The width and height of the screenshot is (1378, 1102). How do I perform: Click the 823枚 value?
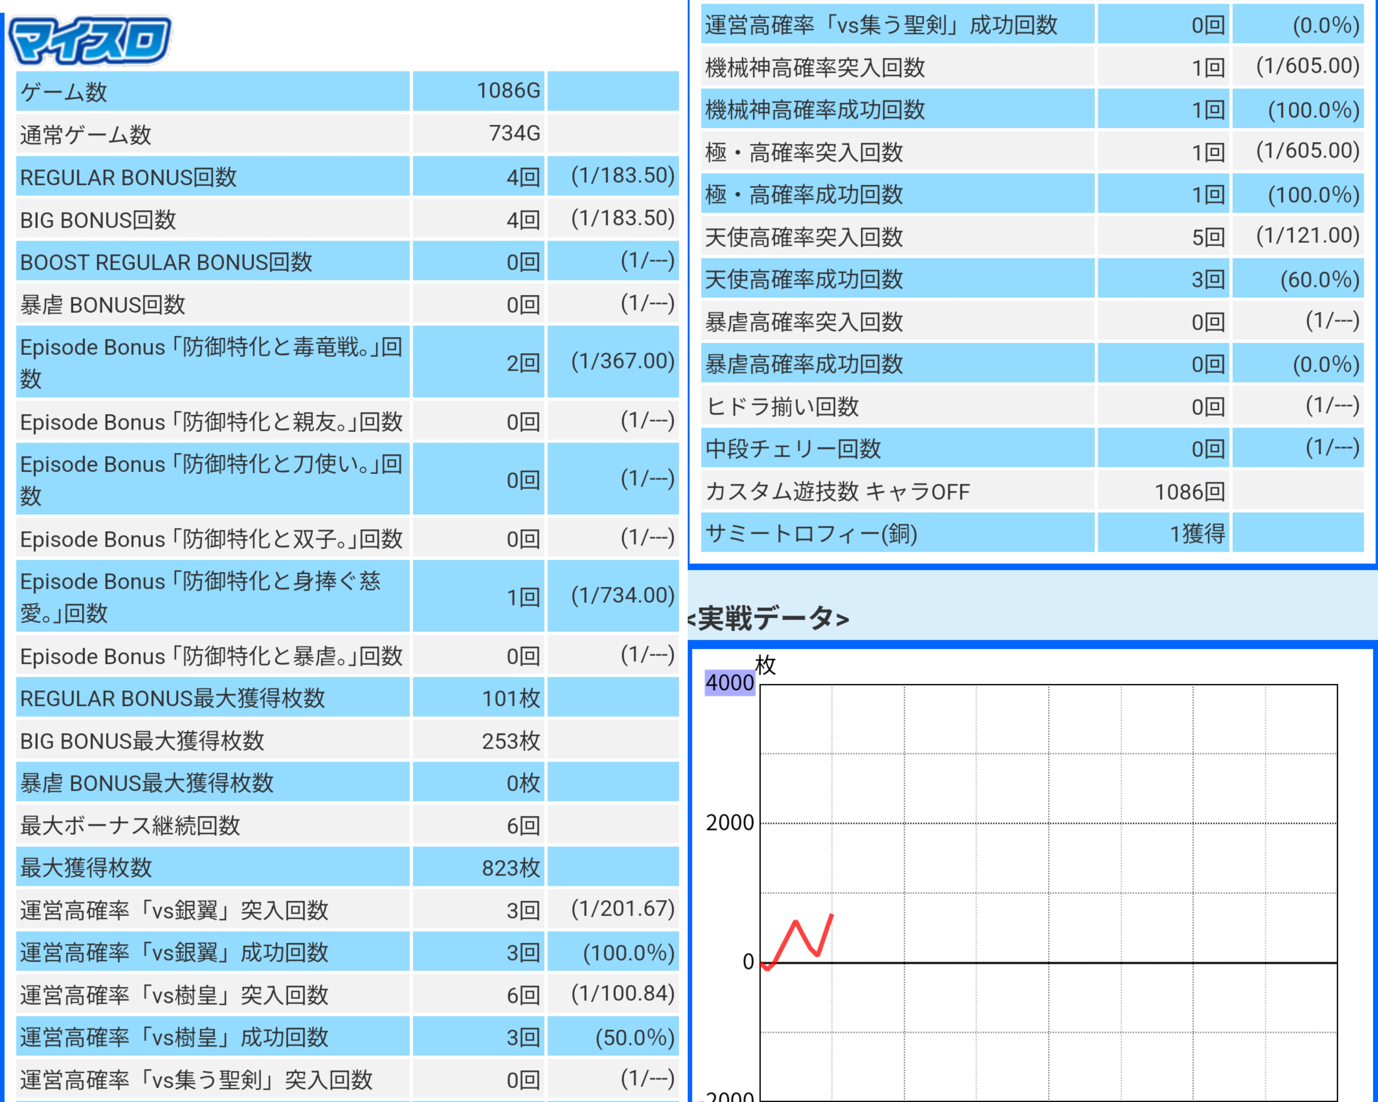[511, 868]
